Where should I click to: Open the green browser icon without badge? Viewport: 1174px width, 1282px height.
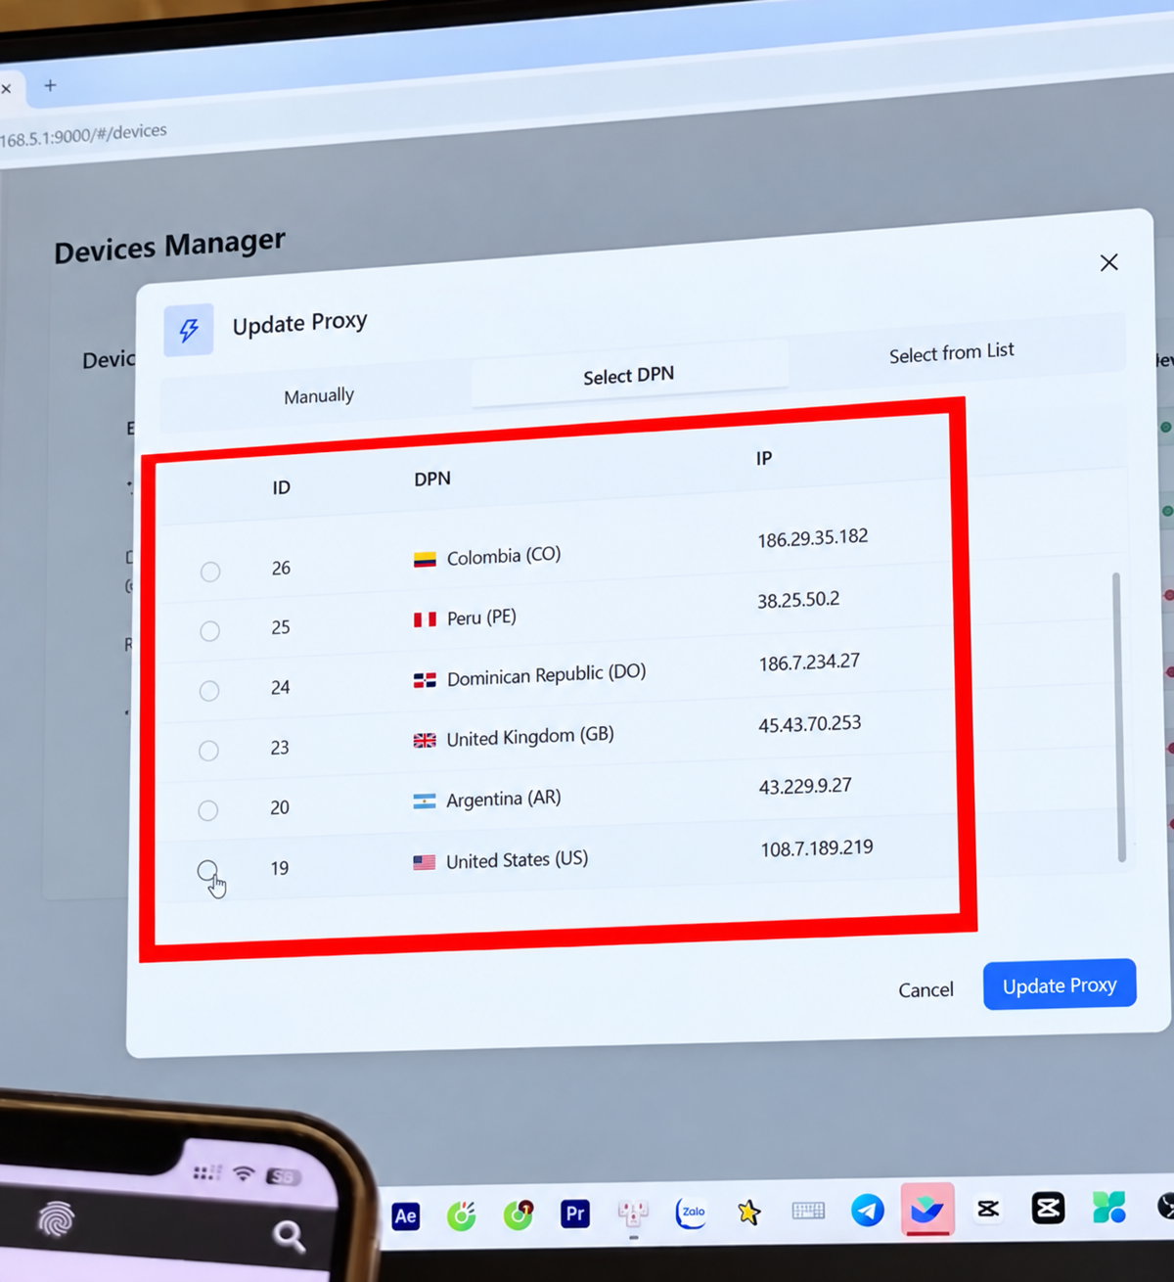(x=462, y=1215)
